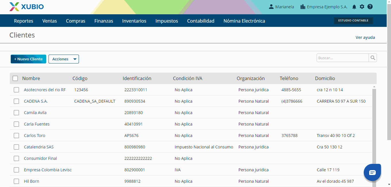
Task: Click the phone (4)3786666 cell
Action: point(292,101)
